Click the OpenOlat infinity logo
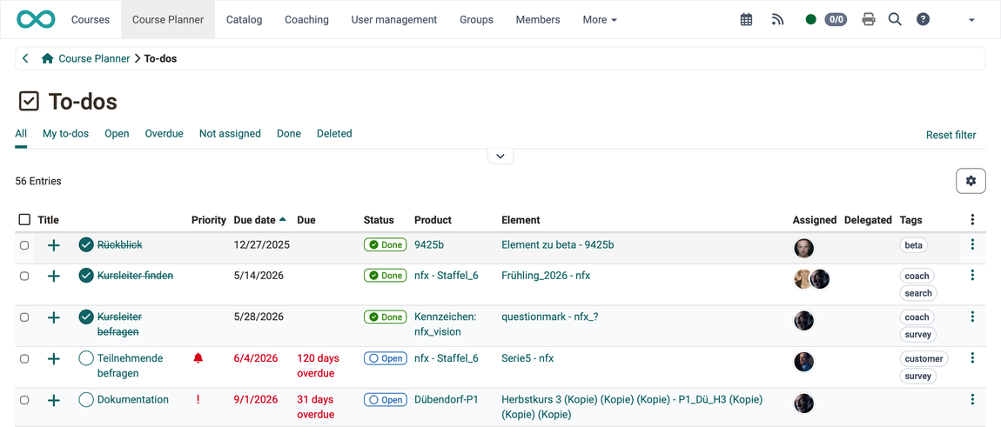 click(x=37, y=19)
